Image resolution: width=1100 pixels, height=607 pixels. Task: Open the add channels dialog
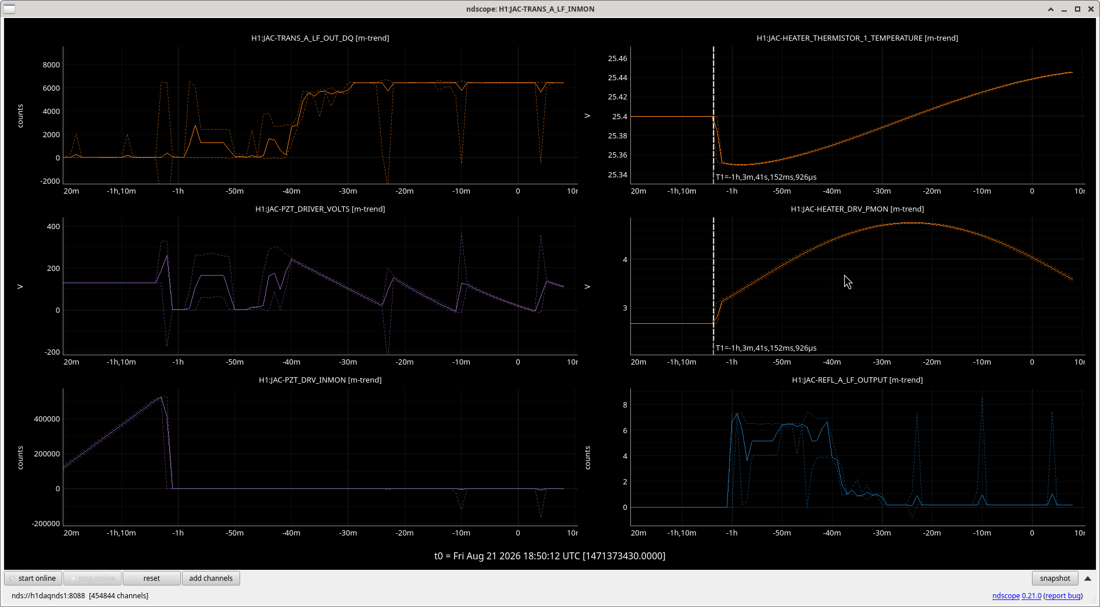pyautogui.click(x=211, y=579)
